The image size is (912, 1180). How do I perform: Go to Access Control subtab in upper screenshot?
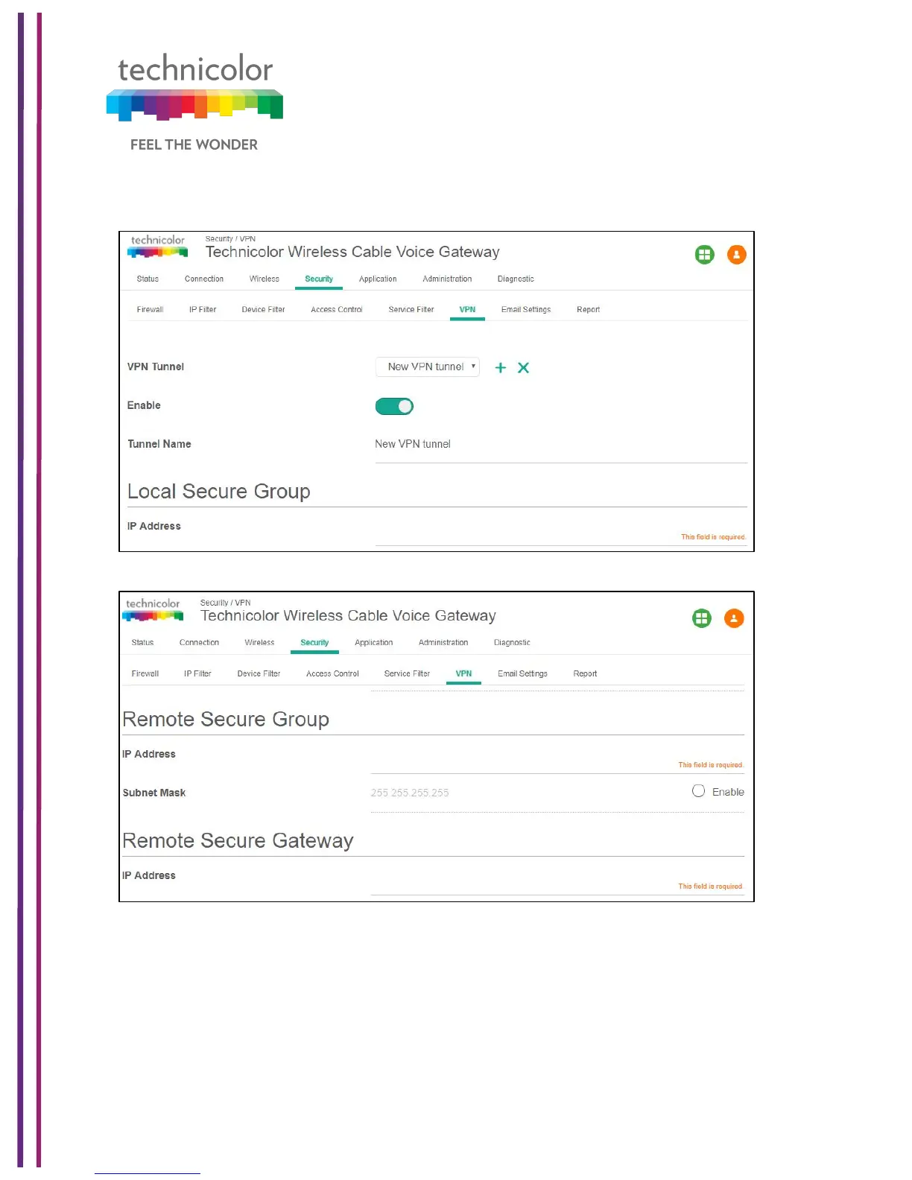(337, 309)
